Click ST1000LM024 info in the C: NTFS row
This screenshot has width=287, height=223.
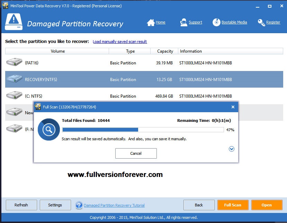[206, 96]
